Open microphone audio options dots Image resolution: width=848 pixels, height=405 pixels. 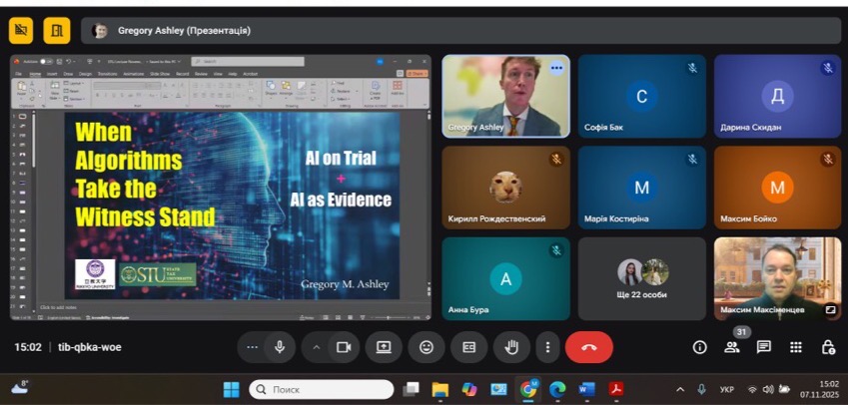click(253, 347)
